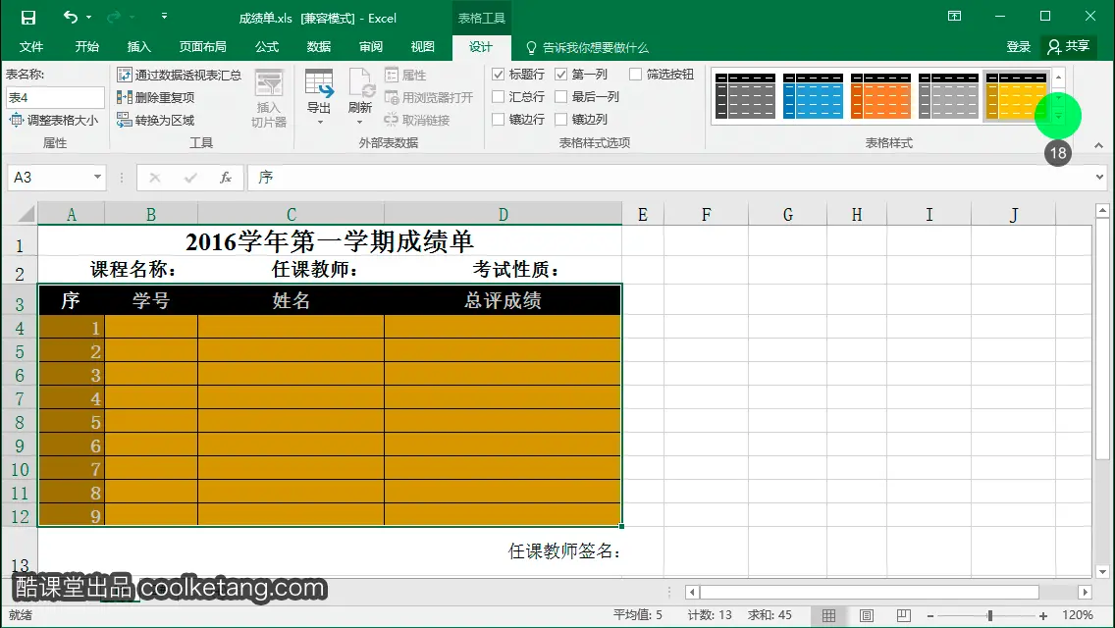Expand the formula bar

click(1099, 177)
